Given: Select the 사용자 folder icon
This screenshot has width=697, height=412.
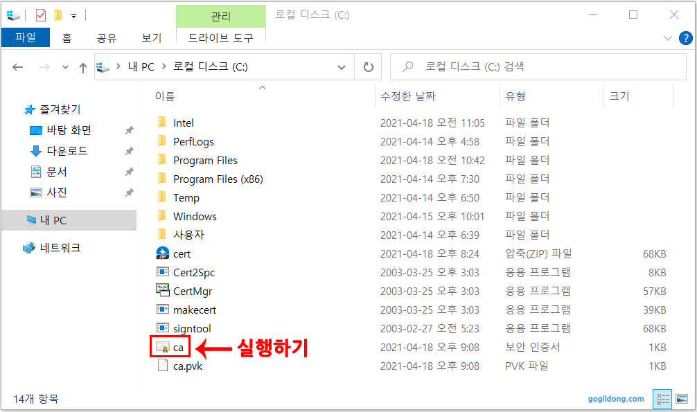Looking at the screenshot, I should [162, 234].
